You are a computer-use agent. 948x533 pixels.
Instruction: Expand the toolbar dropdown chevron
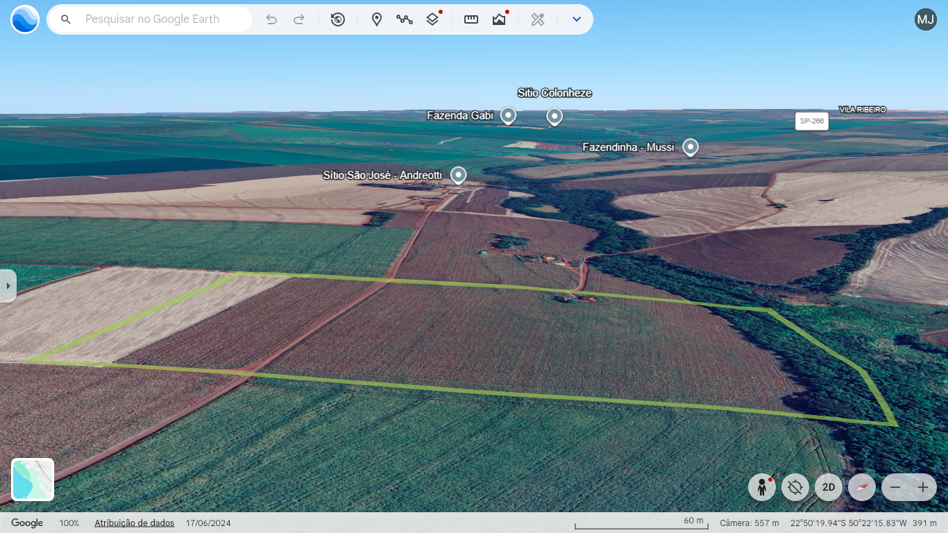point(576,19)
